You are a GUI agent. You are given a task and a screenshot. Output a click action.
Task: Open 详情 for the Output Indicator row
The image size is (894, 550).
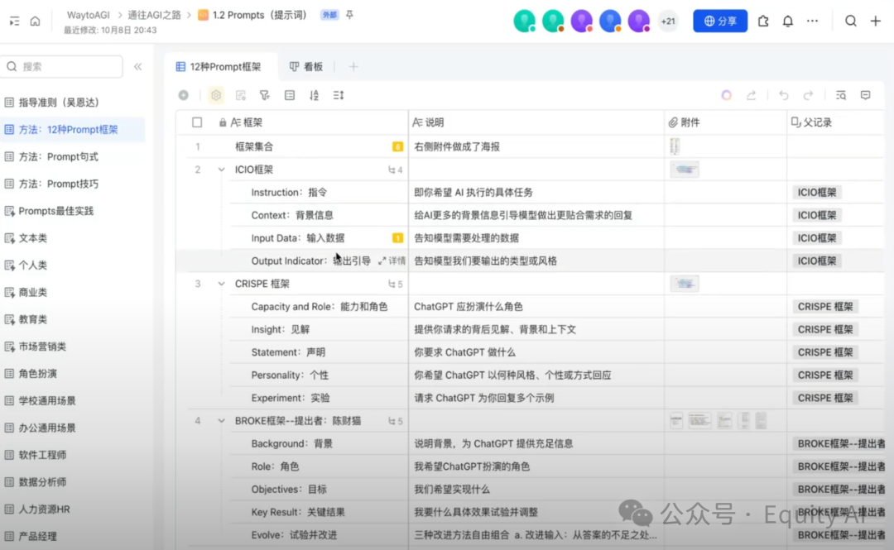[392, 261]
